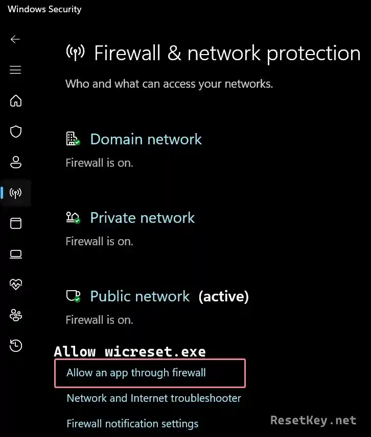Select the Account protection person icon
Viewport: 371px width, 437px height.
15,162
